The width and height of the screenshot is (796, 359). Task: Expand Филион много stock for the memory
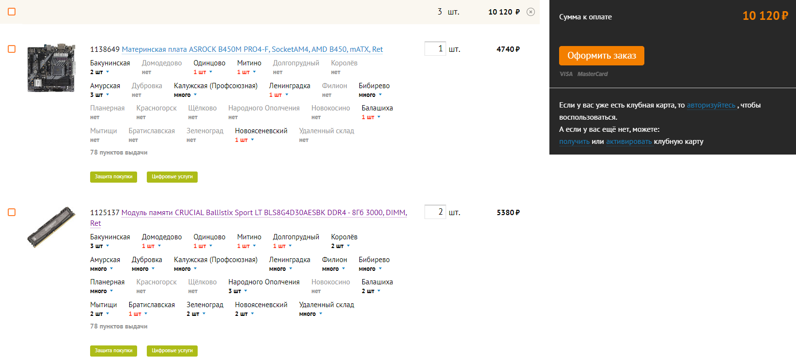pos(334,269)
